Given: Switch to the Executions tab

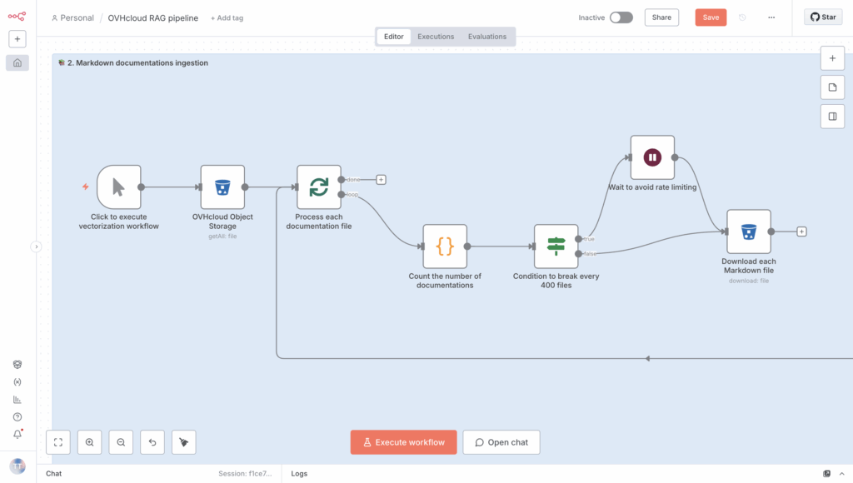Looking at the screenshot, I should [x=436, y=37].
